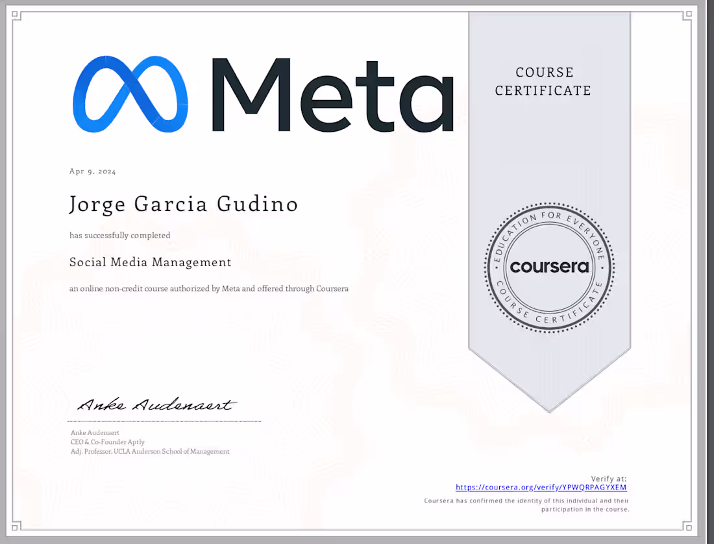
Task: Click the identity confirmation disclaimer text
Action: click(526, 505)
